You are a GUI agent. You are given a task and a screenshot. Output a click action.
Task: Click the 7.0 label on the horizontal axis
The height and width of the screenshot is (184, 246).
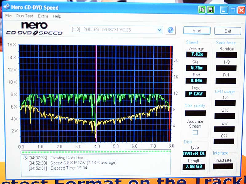point(153,146)
